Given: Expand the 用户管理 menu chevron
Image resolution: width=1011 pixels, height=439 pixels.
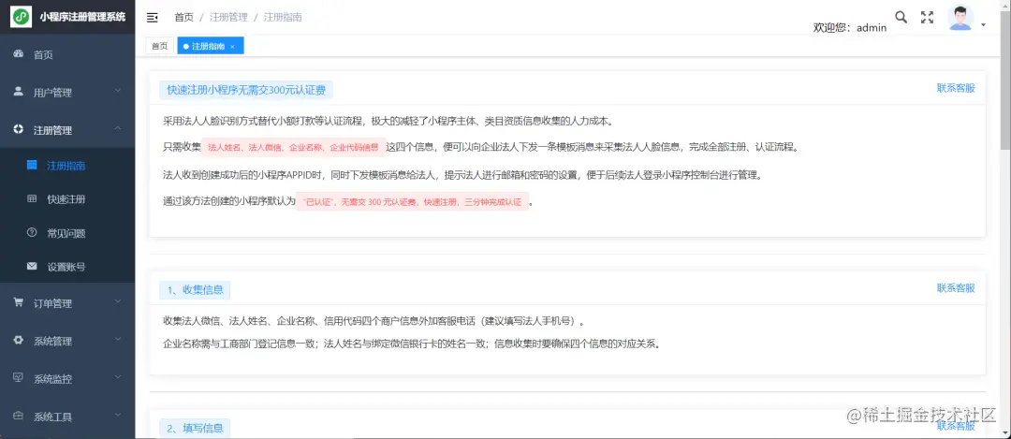Looking at the screenshot, I should pos(118,91).
